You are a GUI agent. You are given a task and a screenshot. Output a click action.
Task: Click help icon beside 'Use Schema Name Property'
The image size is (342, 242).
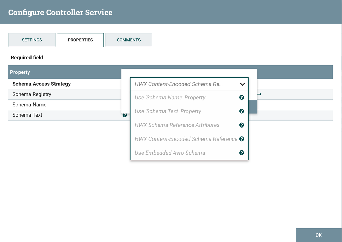coord(242,98)
